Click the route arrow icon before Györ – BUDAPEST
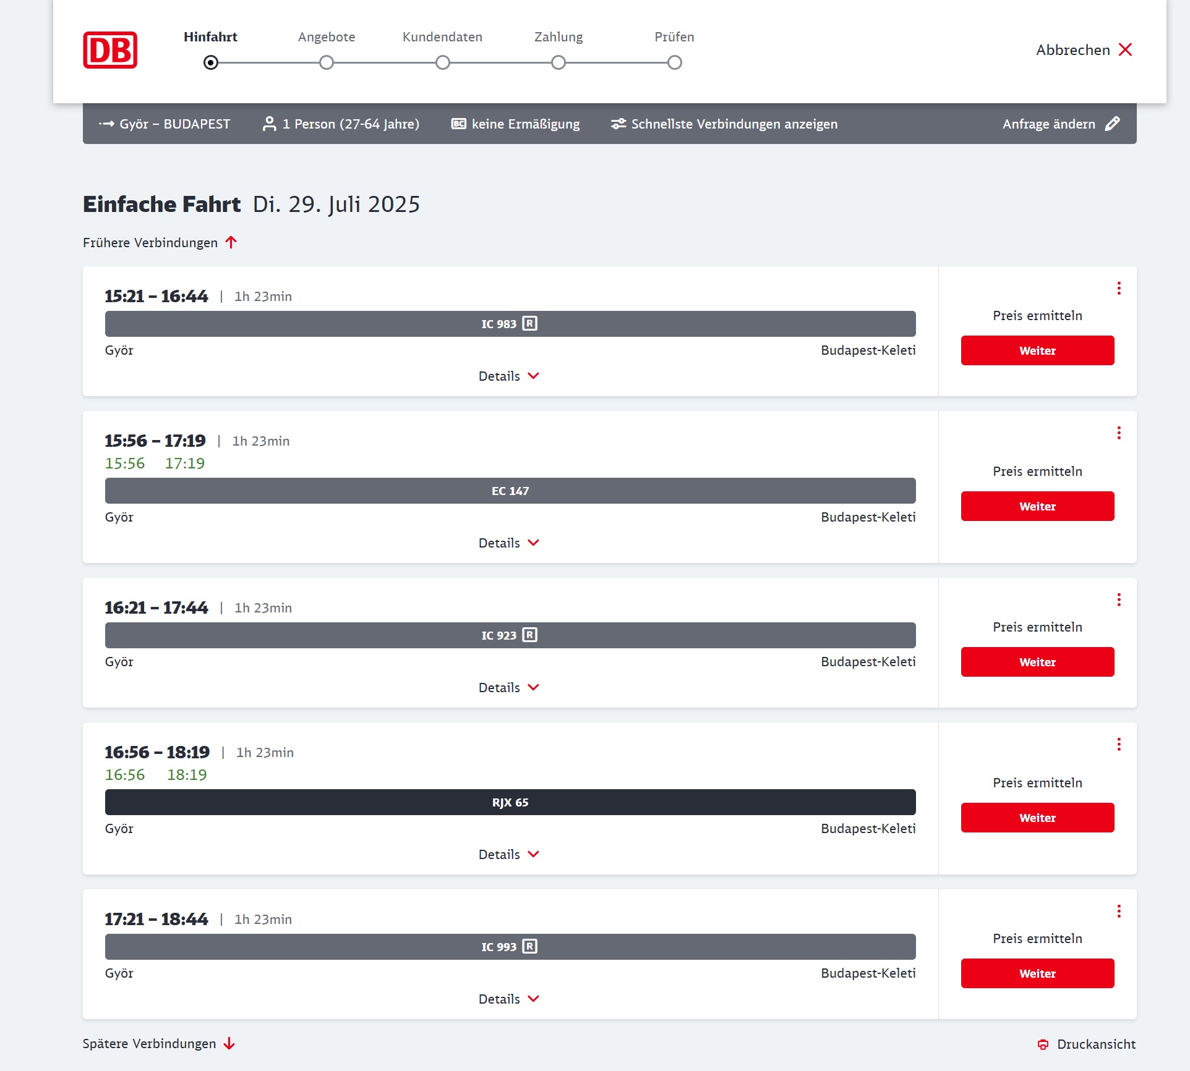The width and height of the screenshot is (1190, 1071). coord(106,124)
